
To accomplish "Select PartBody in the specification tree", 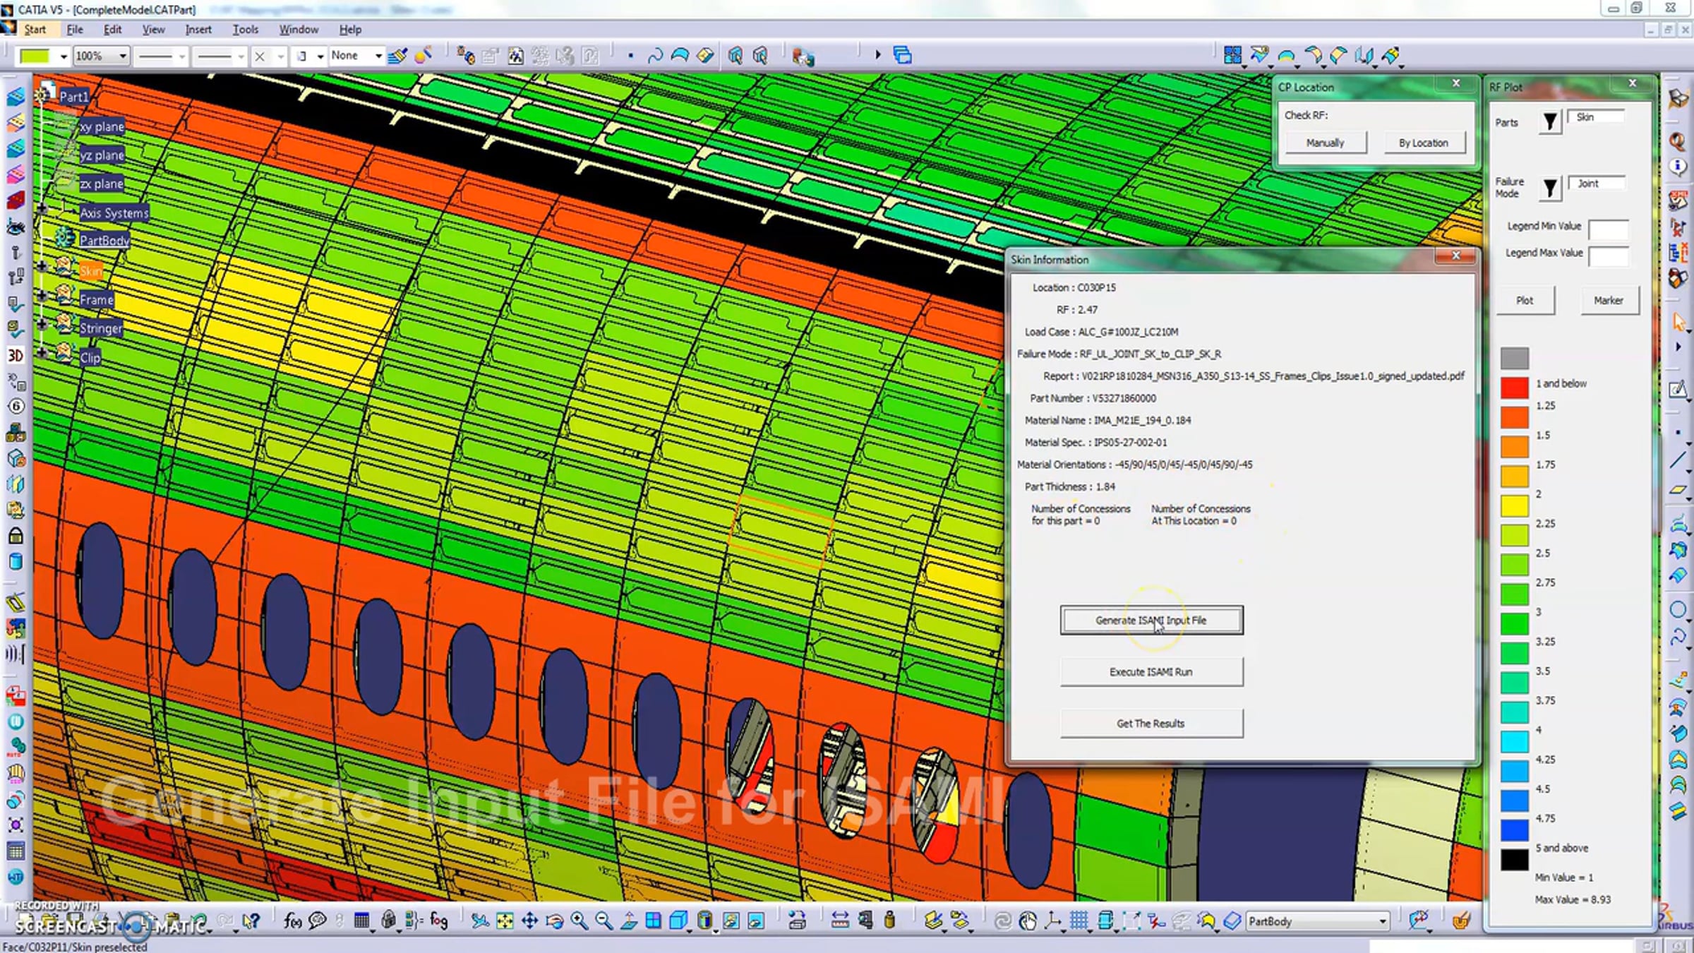I will [x=104, y=240].
